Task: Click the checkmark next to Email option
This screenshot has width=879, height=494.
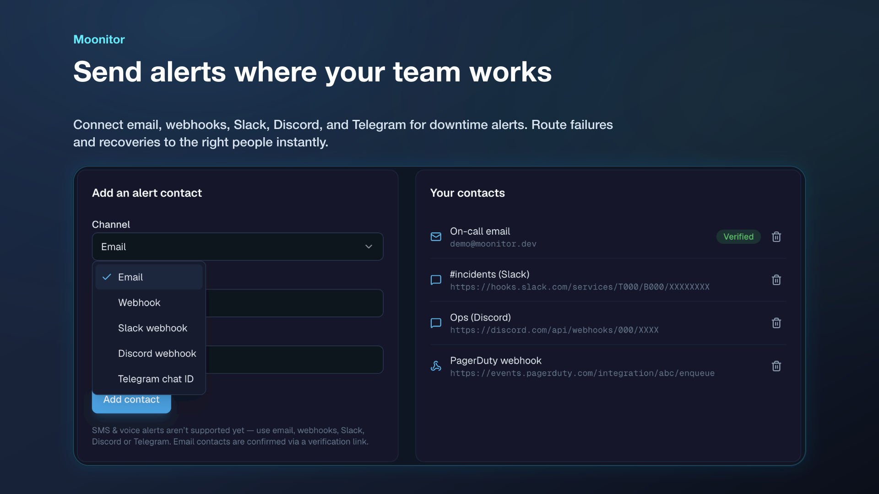Action: click(107, 277)
